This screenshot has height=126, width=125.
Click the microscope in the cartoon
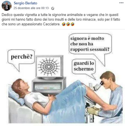[98, 86]
